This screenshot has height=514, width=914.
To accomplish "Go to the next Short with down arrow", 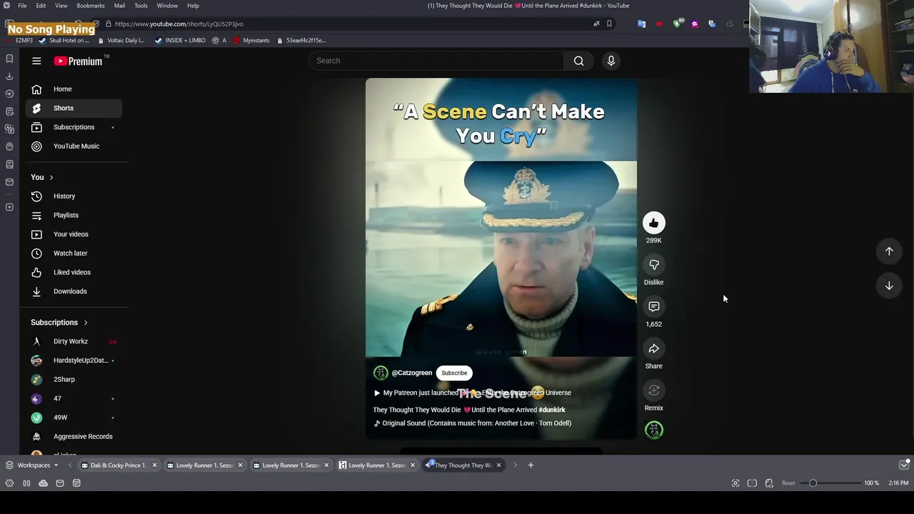I will point(889,286).
